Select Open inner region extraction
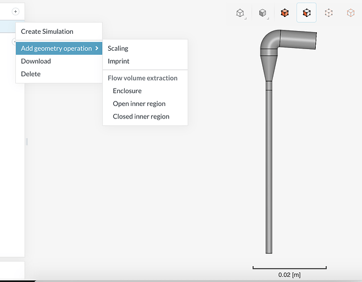The width and height of the screenshot is (362, 282). coord(145,104)
